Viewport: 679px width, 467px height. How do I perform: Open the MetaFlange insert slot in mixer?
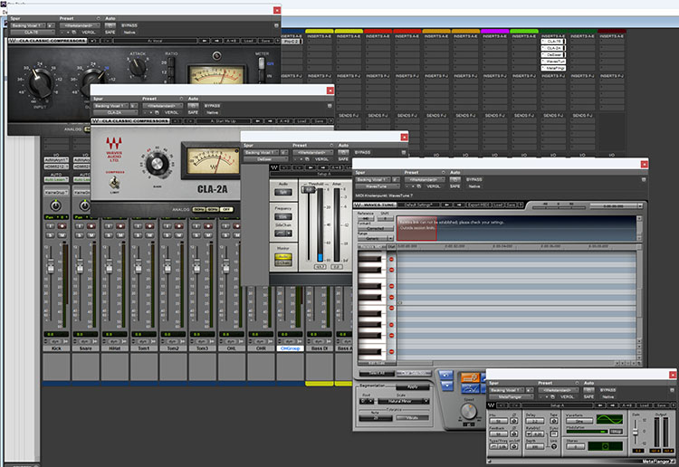coord(553,69)
